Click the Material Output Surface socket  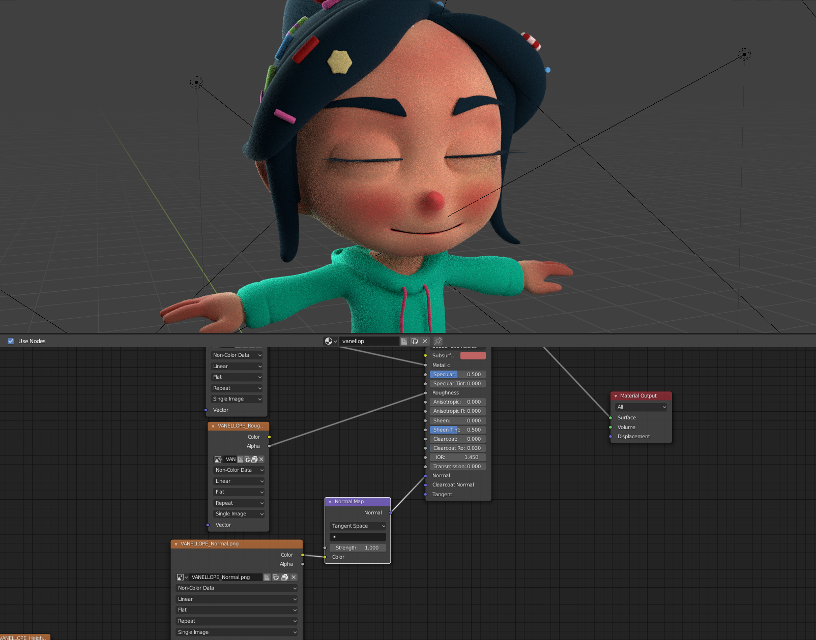(x=610, y=418)
